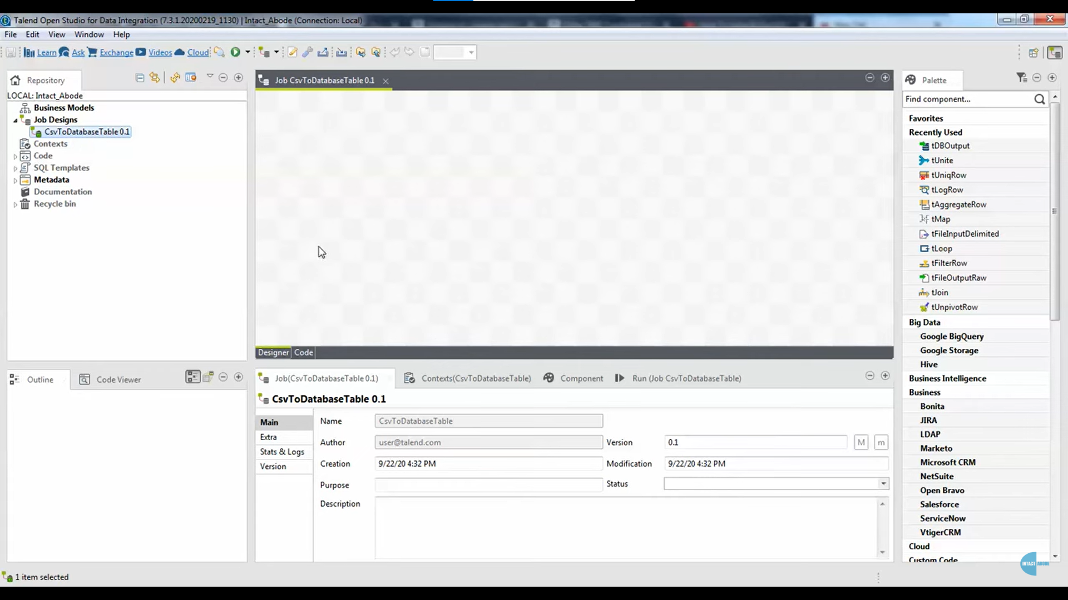Click the major version M button

[x=861, y=442]
